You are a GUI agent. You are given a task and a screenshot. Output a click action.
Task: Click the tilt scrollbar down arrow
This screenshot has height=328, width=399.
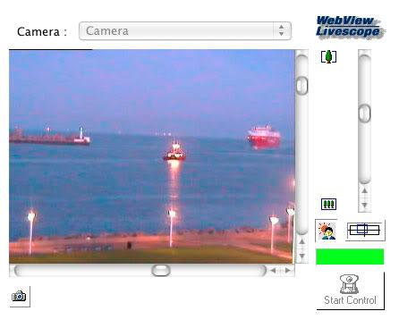[301, 257]
